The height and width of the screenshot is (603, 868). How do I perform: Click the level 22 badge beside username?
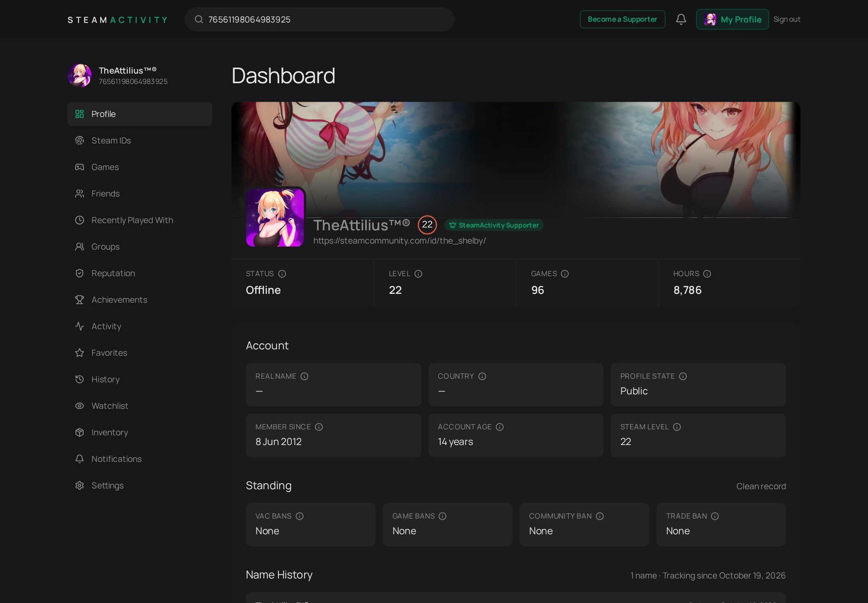point(427,225)
